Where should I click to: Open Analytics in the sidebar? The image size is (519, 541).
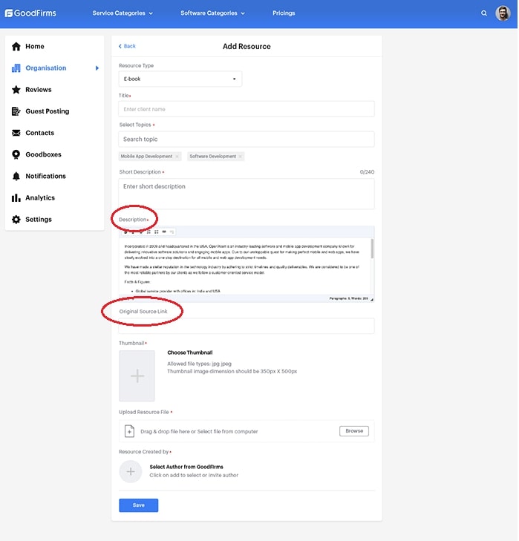(x=40, y=197)
